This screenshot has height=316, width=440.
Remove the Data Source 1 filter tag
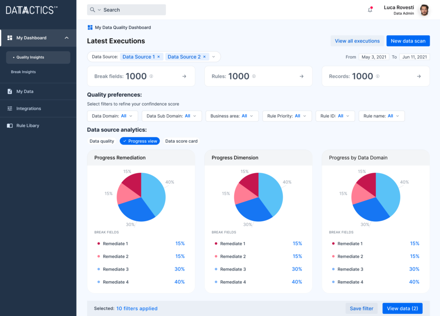[159, 56]
